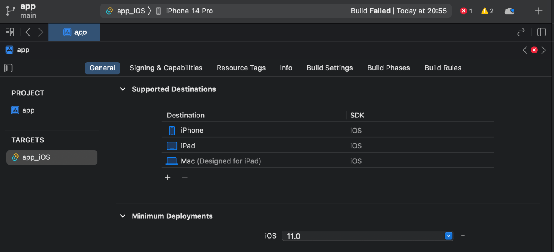Select the Mac (Designed for iPad) row
554x252 pixels.
pos(328,161)
